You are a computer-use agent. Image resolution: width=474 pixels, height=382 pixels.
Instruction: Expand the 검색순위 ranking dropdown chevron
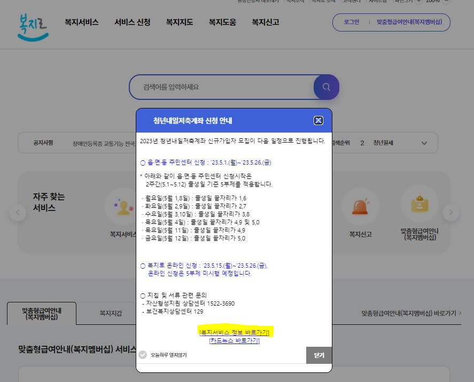[424, 143]
